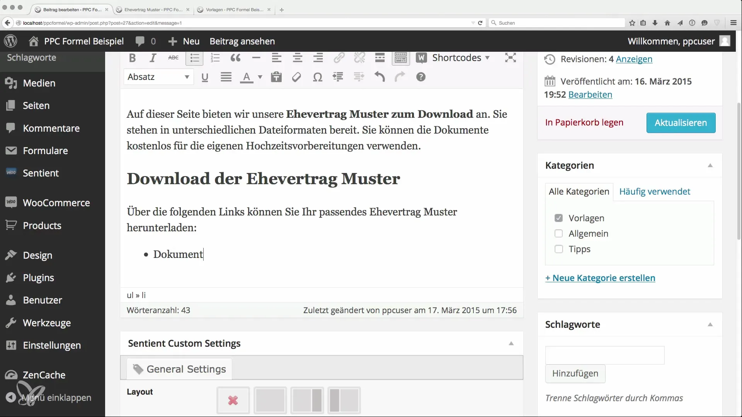
Task: Decrease the indent level
Action: click(x=338, y=77)
